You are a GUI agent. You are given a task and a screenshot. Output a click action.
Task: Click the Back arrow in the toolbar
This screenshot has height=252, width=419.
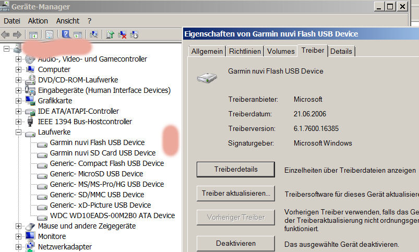tap(5, 34)
